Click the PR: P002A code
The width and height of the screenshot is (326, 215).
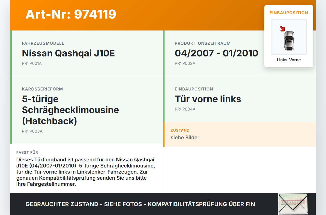pyautogui.click(x=185, y=64)
